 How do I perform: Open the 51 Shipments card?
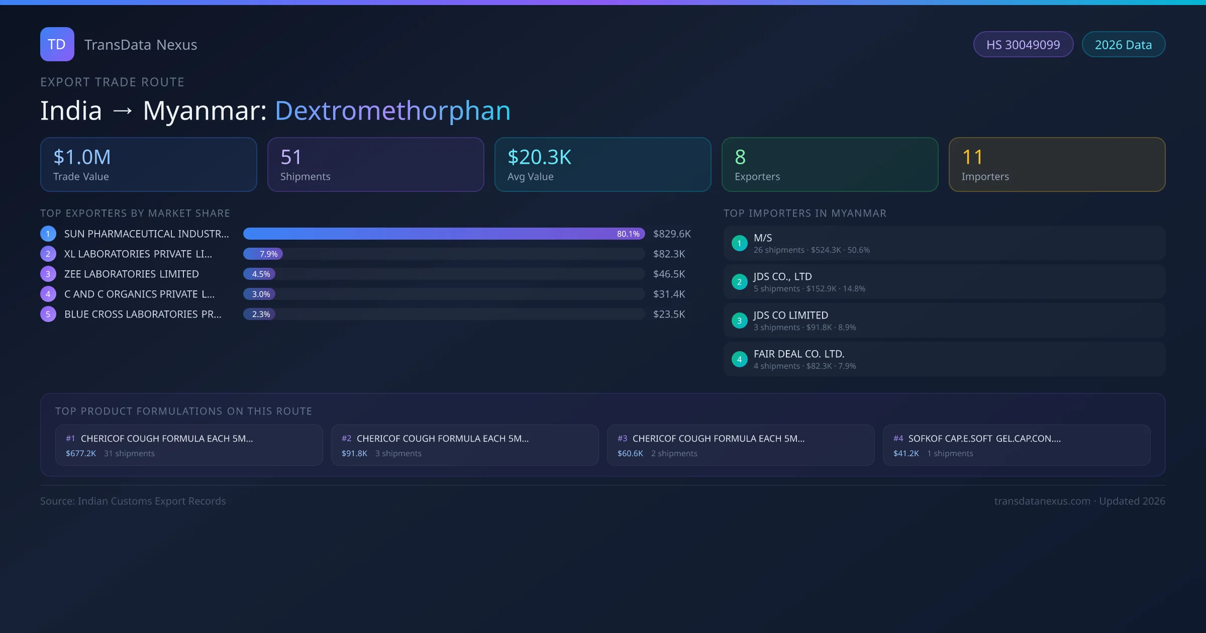pyautogui.click(x=375, y=164)
